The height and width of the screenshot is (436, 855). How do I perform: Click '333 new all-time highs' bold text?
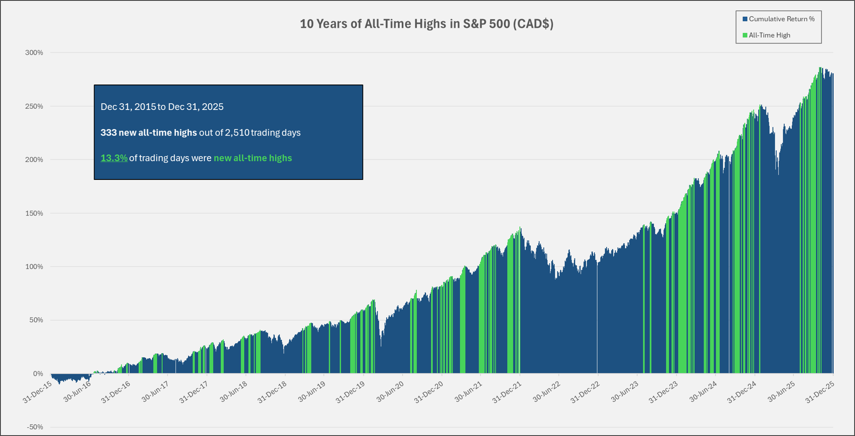[148, 133]
